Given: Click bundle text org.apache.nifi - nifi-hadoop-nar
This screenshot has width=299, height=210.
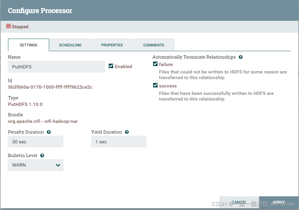Looking at the screenshot, I should [43, 121].
